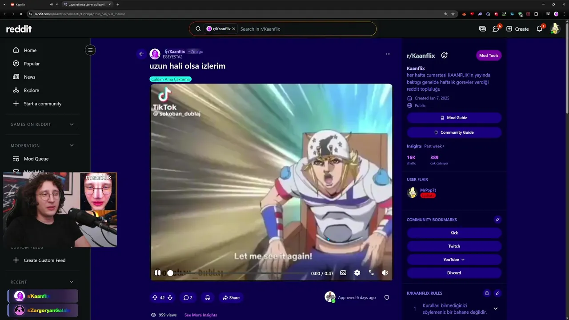The height and width of the screenshot is (320, 569).
Task: Open Insights Past week dropdown
Action: pos(434,146)
